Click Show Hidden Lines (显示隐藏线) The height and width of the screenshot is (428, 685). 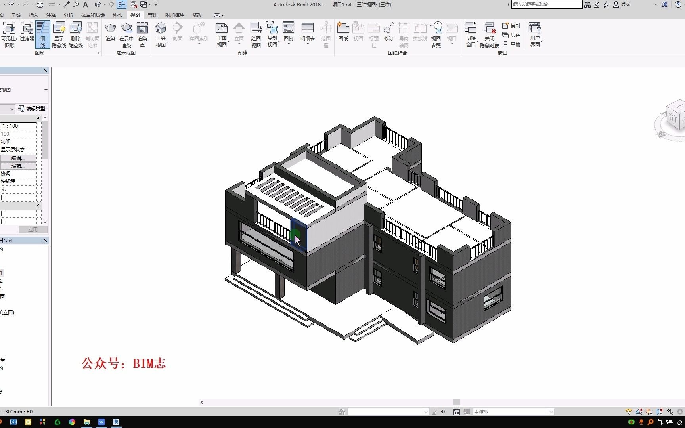tap(59, 34)
